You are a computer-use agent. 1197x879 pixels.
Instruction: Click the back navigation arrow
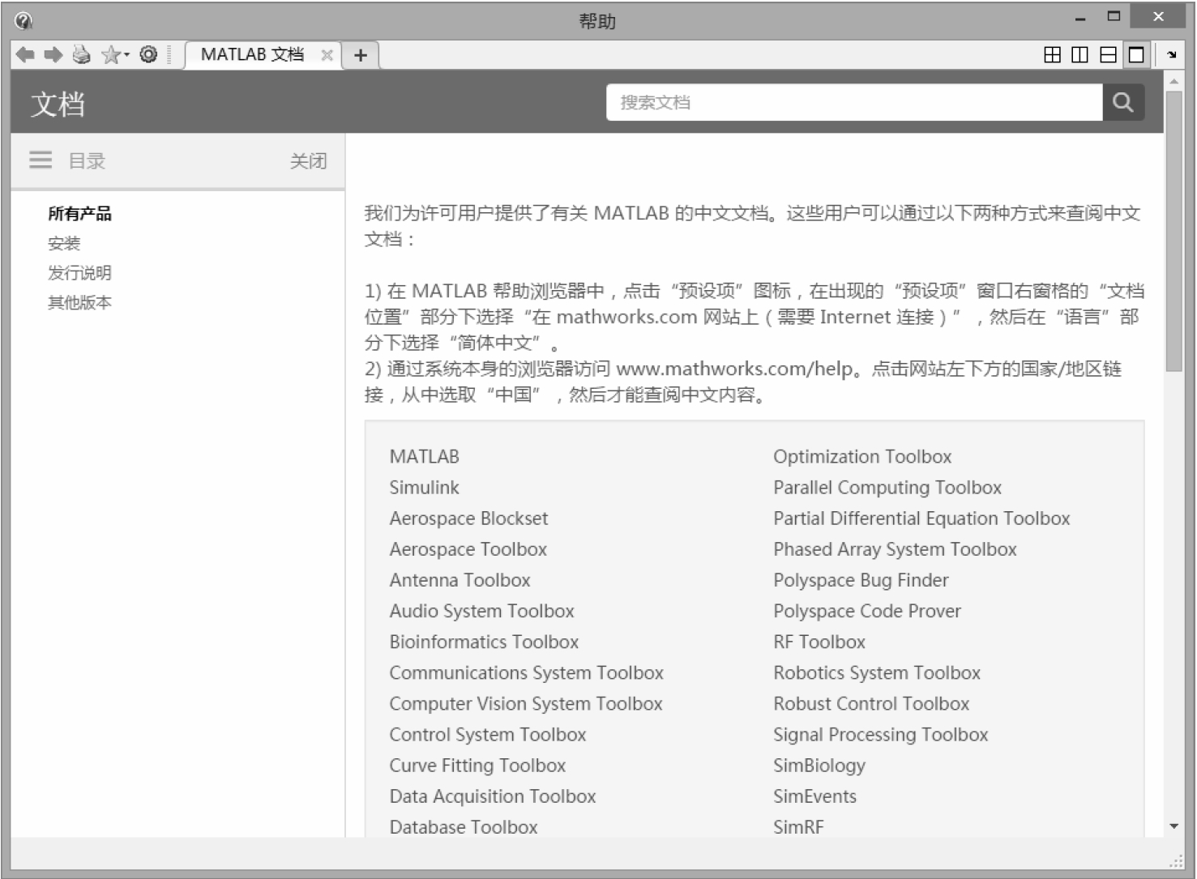[x=25, y=55]
